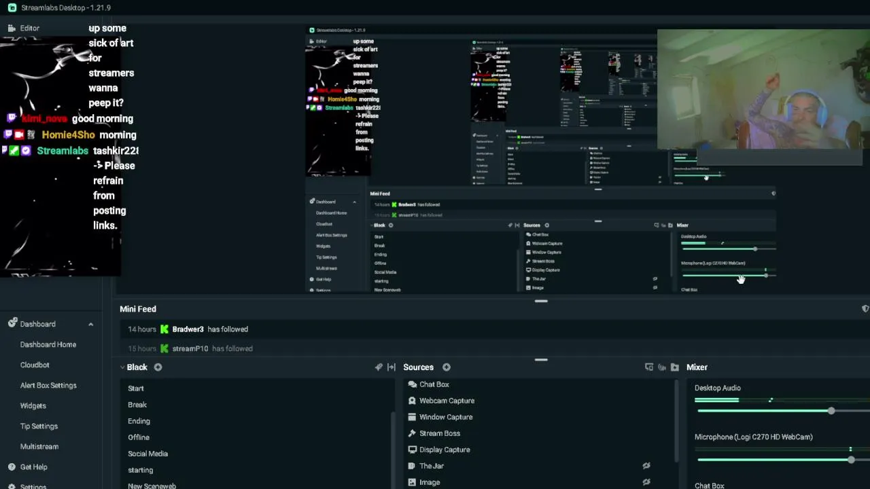Viewport: 870px width, 489px height.
Task: Click the Display Capture monitor icon
Action: pos(412,450)
